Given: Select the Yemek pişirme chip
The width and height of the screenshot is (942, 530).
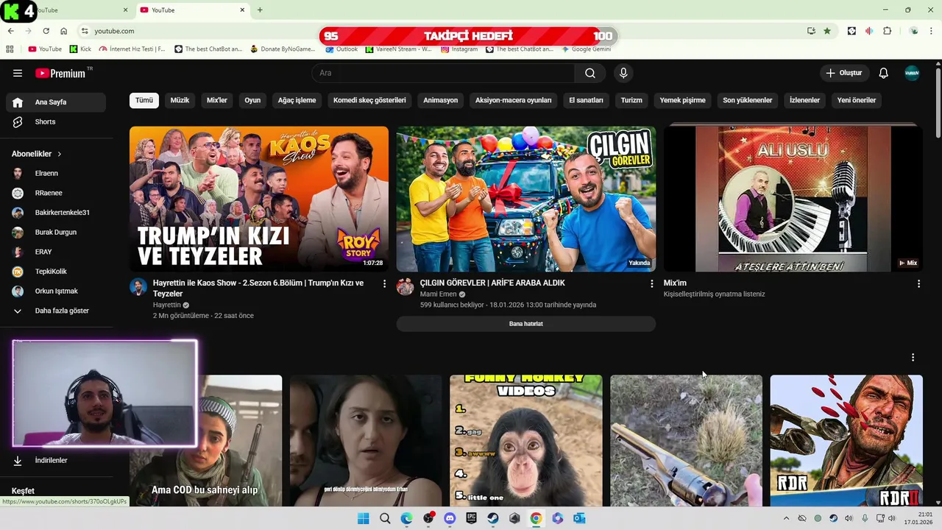Looking at the screenshot, I should [x=682, y=100].
